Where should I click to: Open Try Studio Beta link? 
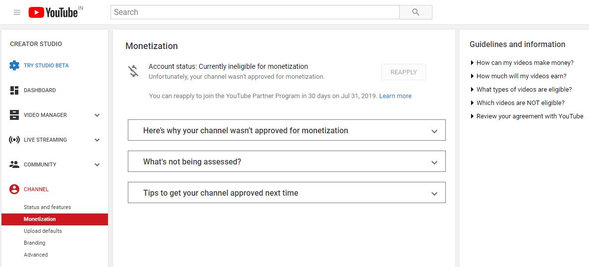pos(46,65)
